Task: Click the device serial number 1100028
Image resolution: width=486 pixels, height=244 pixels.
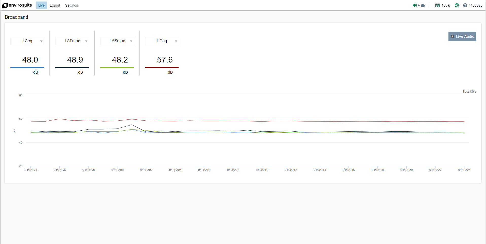Action: click(x=476, y=5)
